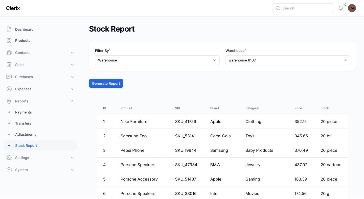Click Coca-Cola brand cell

[x=221, y=136]
